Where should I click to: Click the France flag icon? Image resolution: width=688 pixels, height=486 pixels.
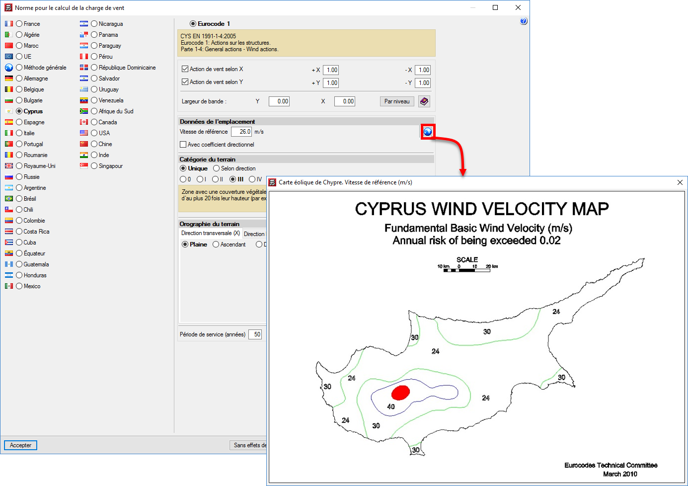(x=9, y=24)
